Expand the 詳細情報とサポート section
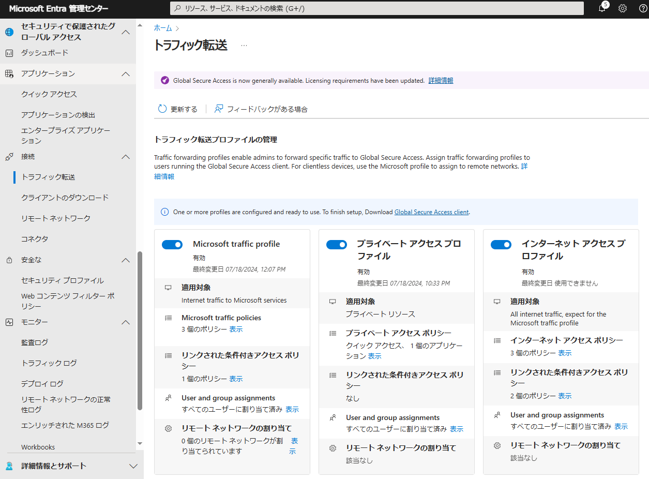The height and width of the screenshot is (479, 649). tap(133, 466)
